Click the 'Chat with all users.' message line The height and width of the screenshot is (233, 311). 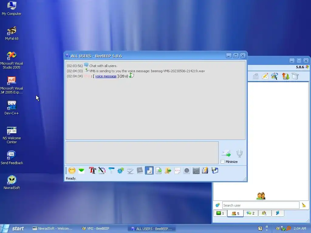click(x=103, y=66)
